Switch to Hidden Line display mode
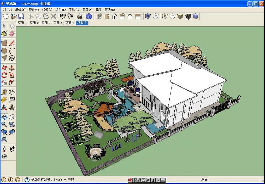 tap(172, 16)
